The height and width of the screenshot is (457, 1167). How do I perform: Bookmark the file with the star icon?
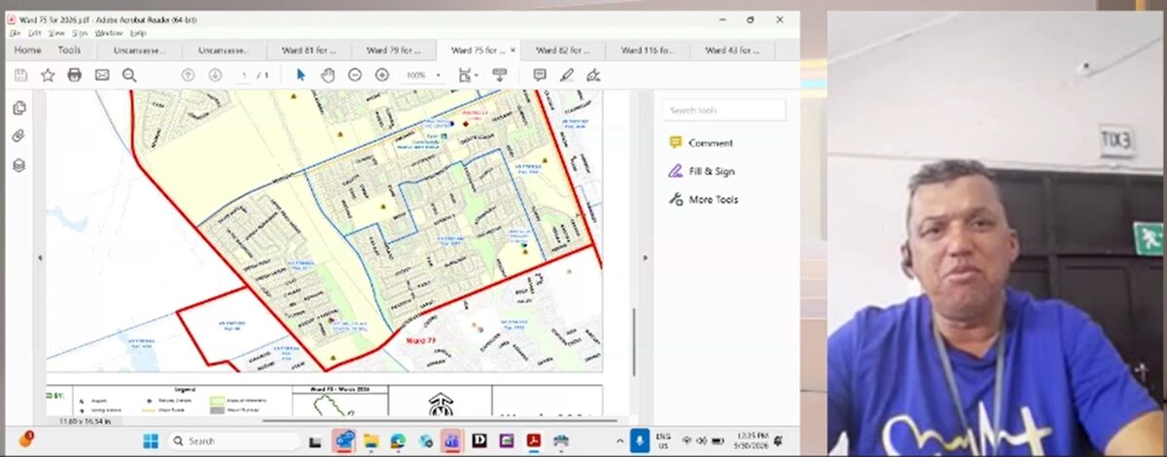[x=47, y=75]
